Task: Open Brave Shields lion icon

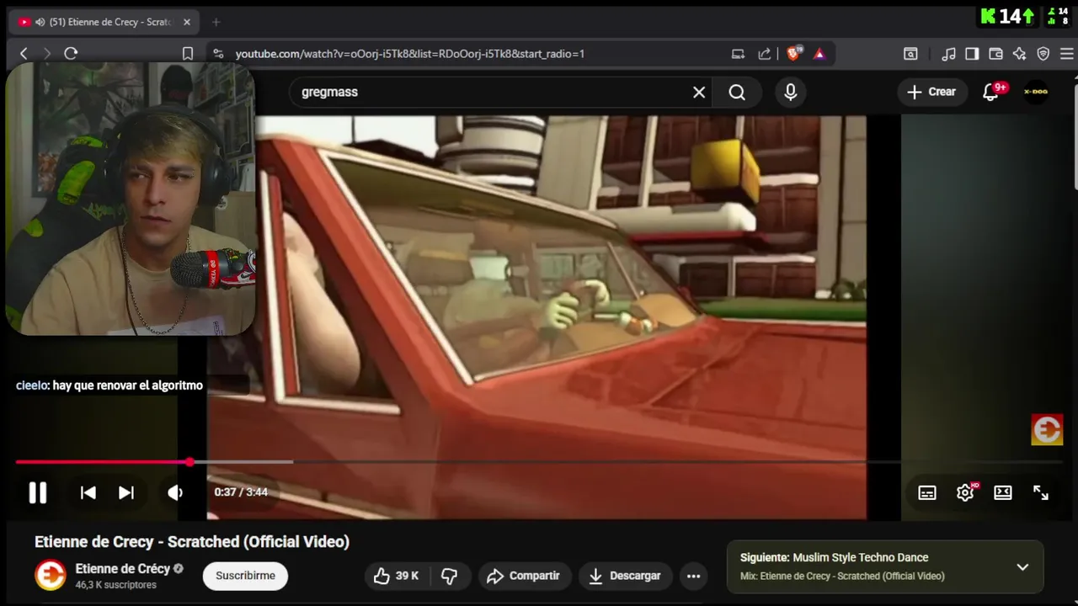Action: [793, 54]
